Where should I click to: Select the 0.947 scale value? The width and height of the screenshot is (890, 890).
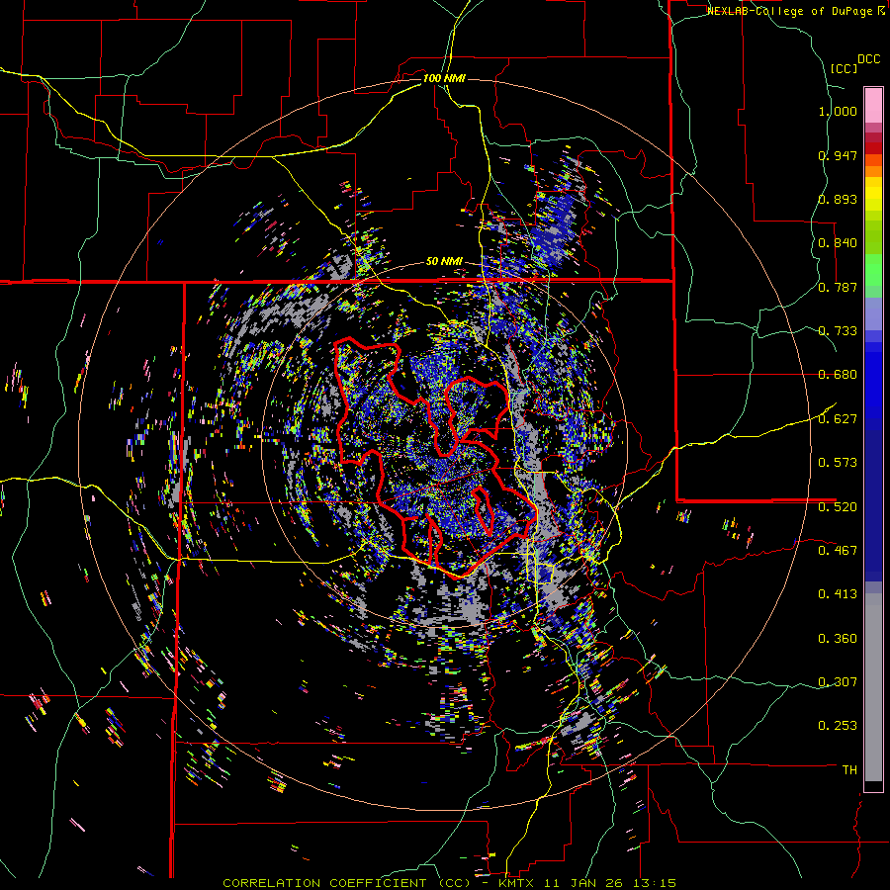point(838,155)
